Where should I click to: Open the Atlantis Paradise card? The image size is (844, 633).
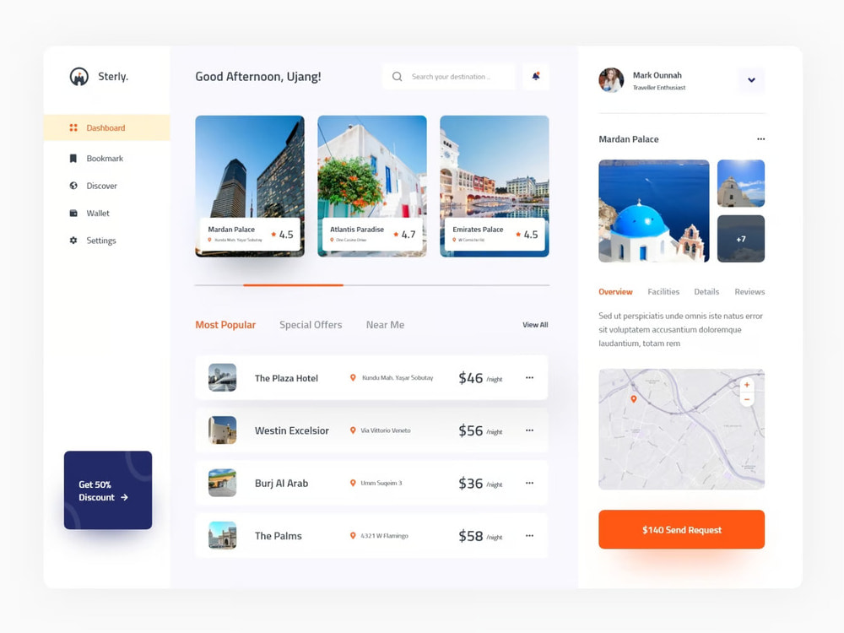pos(372,187)
